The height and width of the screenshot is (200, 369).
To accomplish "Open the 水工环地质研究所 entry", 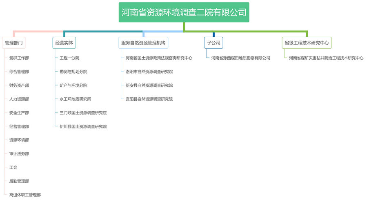I will point(75,99).
